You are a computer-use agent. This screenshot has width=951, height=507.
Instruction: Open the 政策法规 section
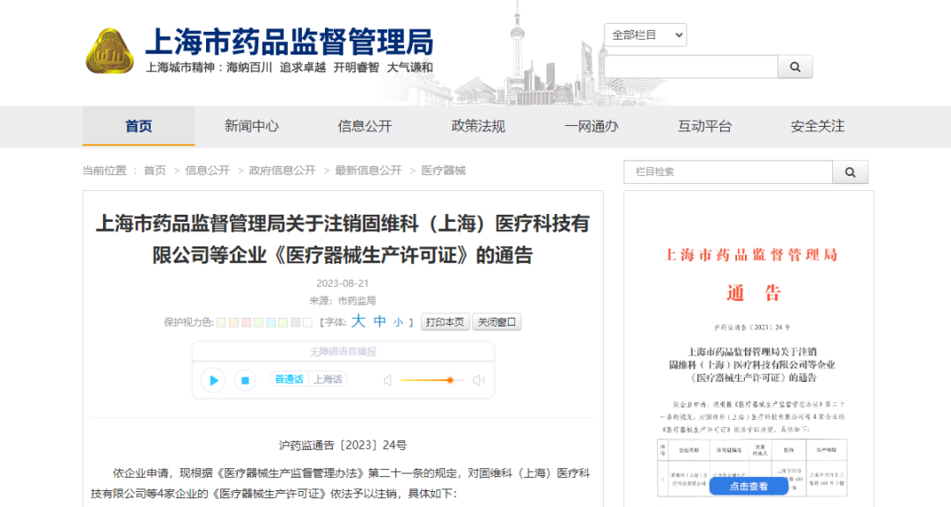(476, 126)
